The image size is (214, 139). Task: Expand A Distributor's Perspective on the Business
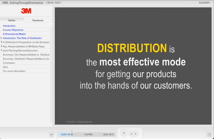pyautogui.click(x=1, y=42)
